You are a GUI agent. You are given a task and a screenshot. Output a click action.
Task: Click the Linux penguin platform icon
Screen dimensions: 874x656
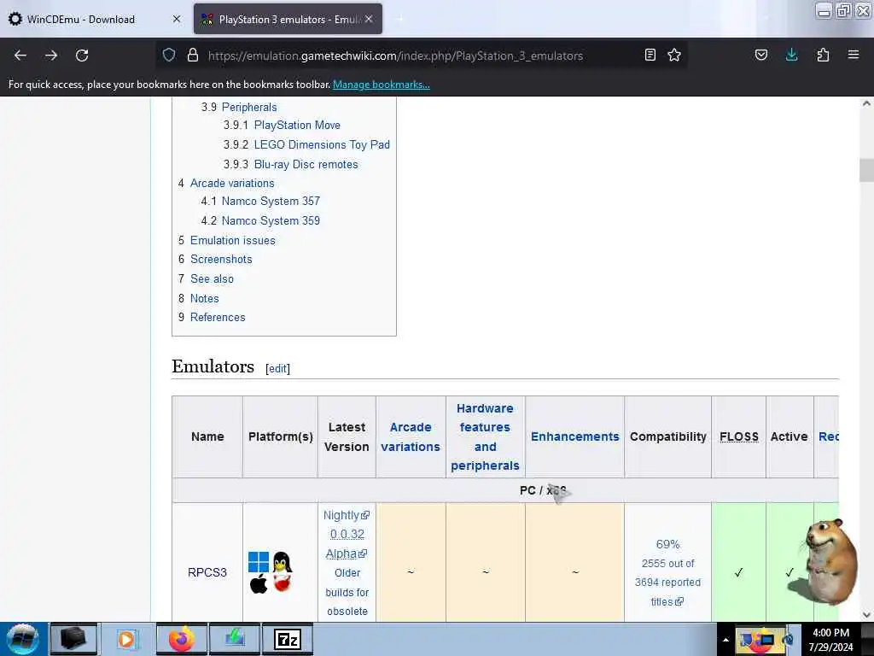point(283,562)
